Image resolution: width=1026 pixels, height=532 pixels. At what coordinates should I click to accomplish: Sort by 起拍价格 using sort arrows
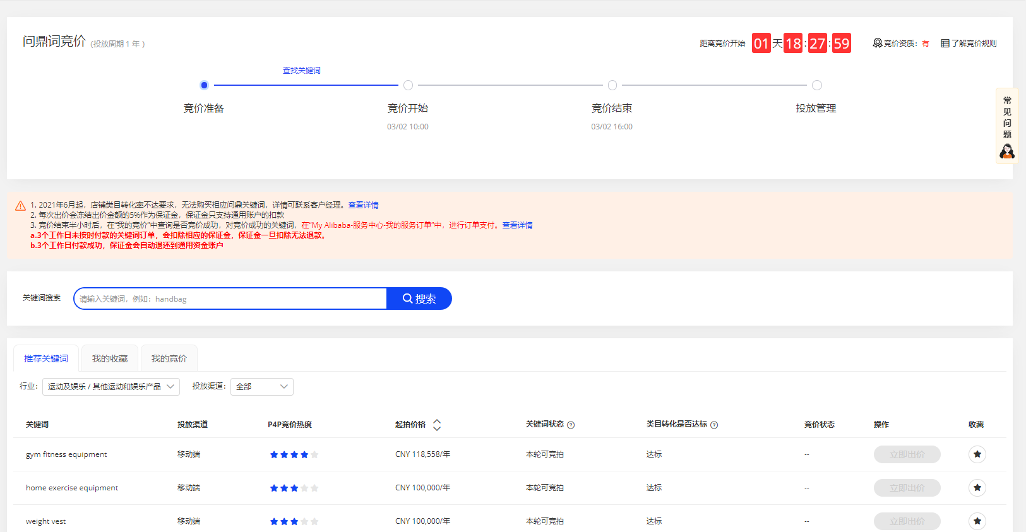tap(437, 425)
